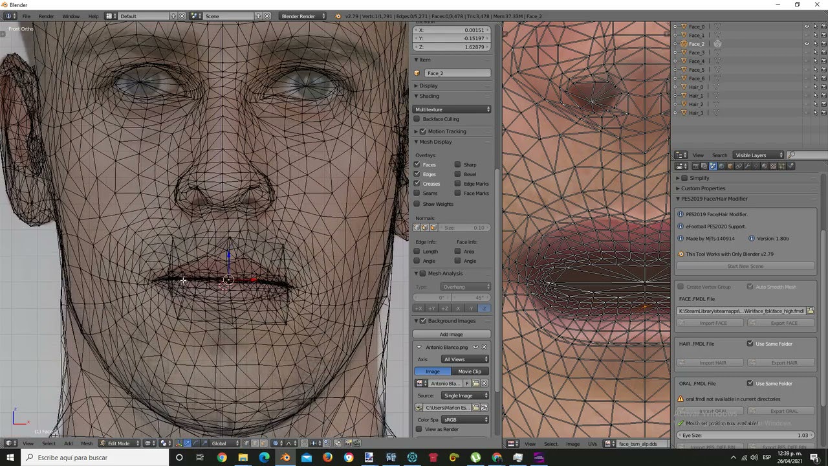The height and width of the screenshot is (466, 828).
Task: Enable the Face Info Area checkbox
Action: (x=458, y=251)
